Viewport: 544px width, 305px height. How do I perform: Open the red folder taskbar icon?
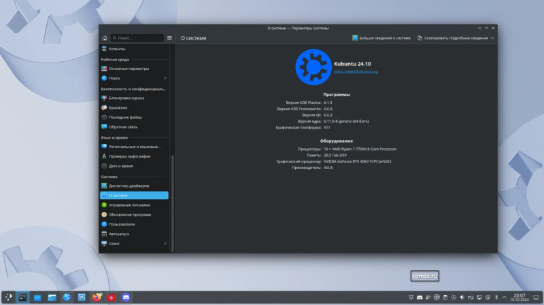112,297
